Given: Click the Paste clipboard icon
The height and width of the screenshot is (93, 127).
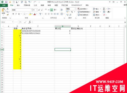Looking at the screenshot, I should [4, 10].
